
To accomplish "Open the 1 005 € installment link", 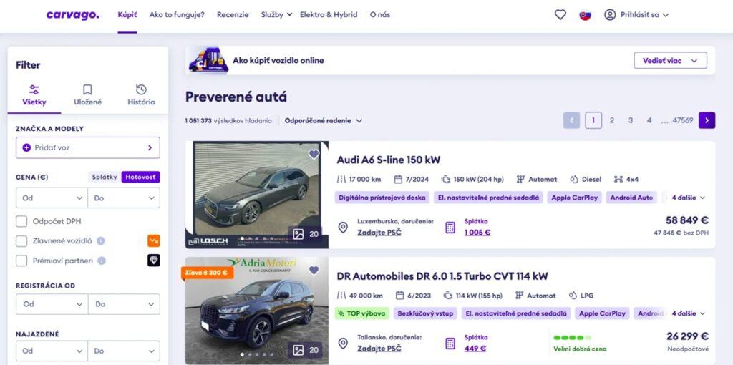I will pos(477,233).
